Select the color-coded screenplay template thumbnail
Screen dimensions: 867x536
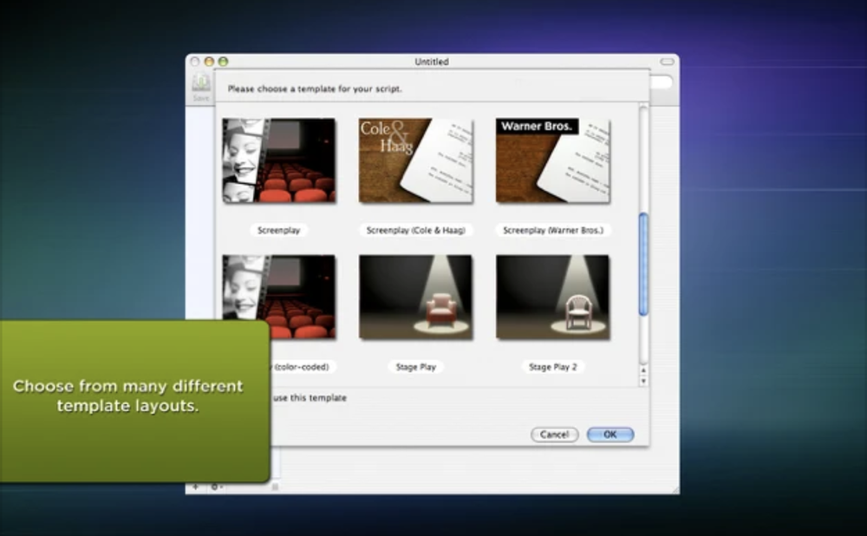tap(278, 297)
